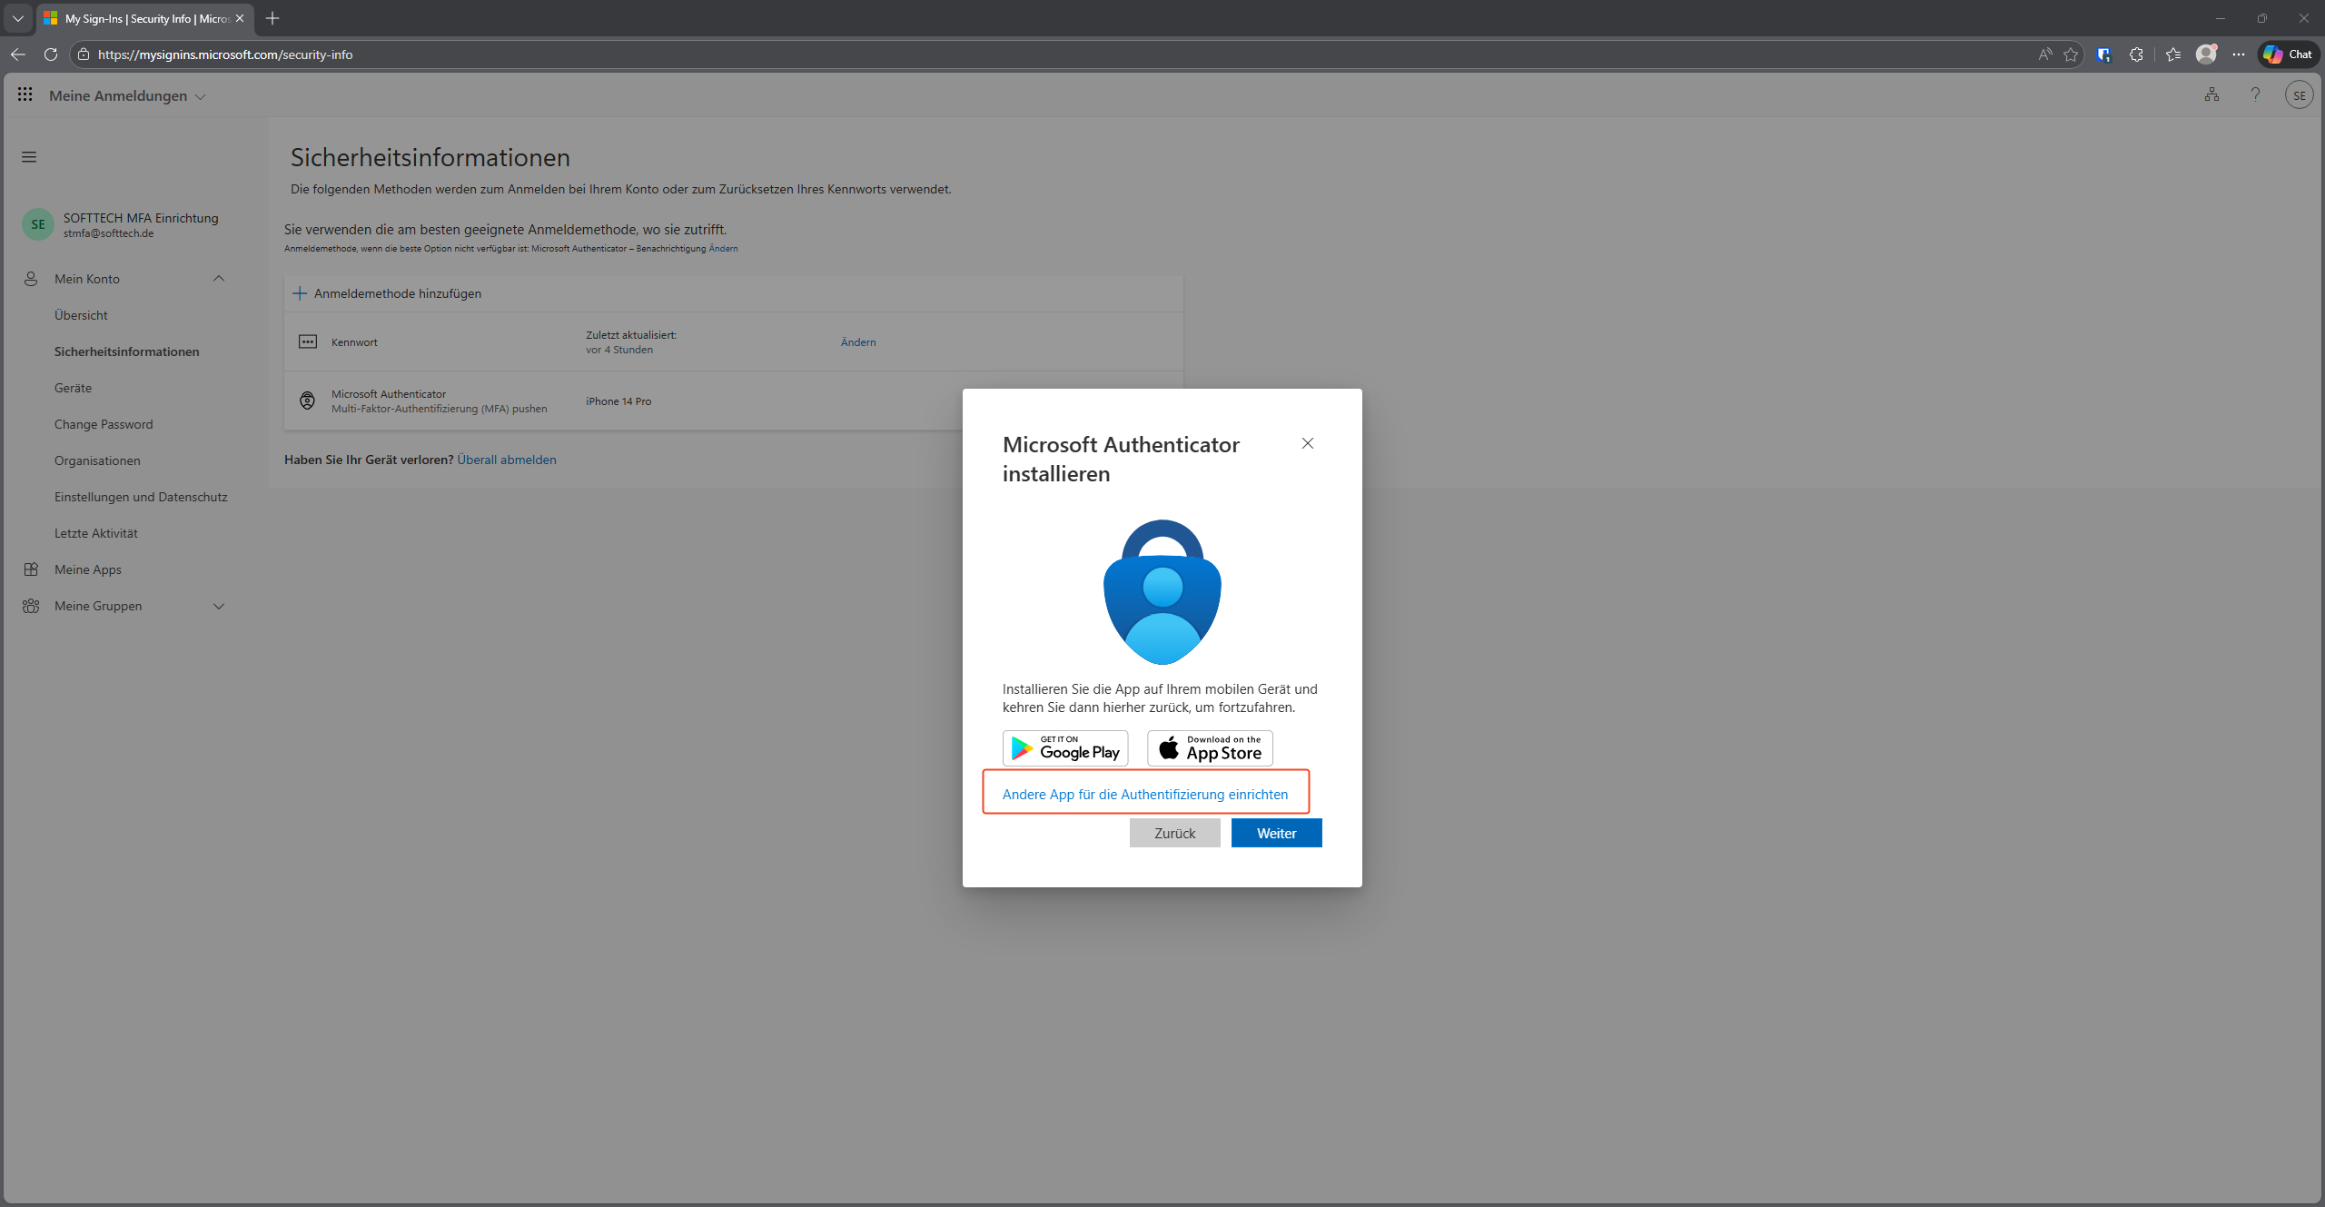Open Geräte in sidebar
The image size is (2325, 1207).
73,388
